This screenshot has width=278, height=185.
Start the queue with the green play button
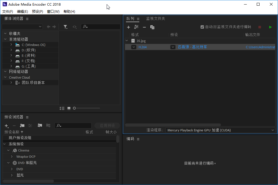pyautogui.click(x=270, y=27)
